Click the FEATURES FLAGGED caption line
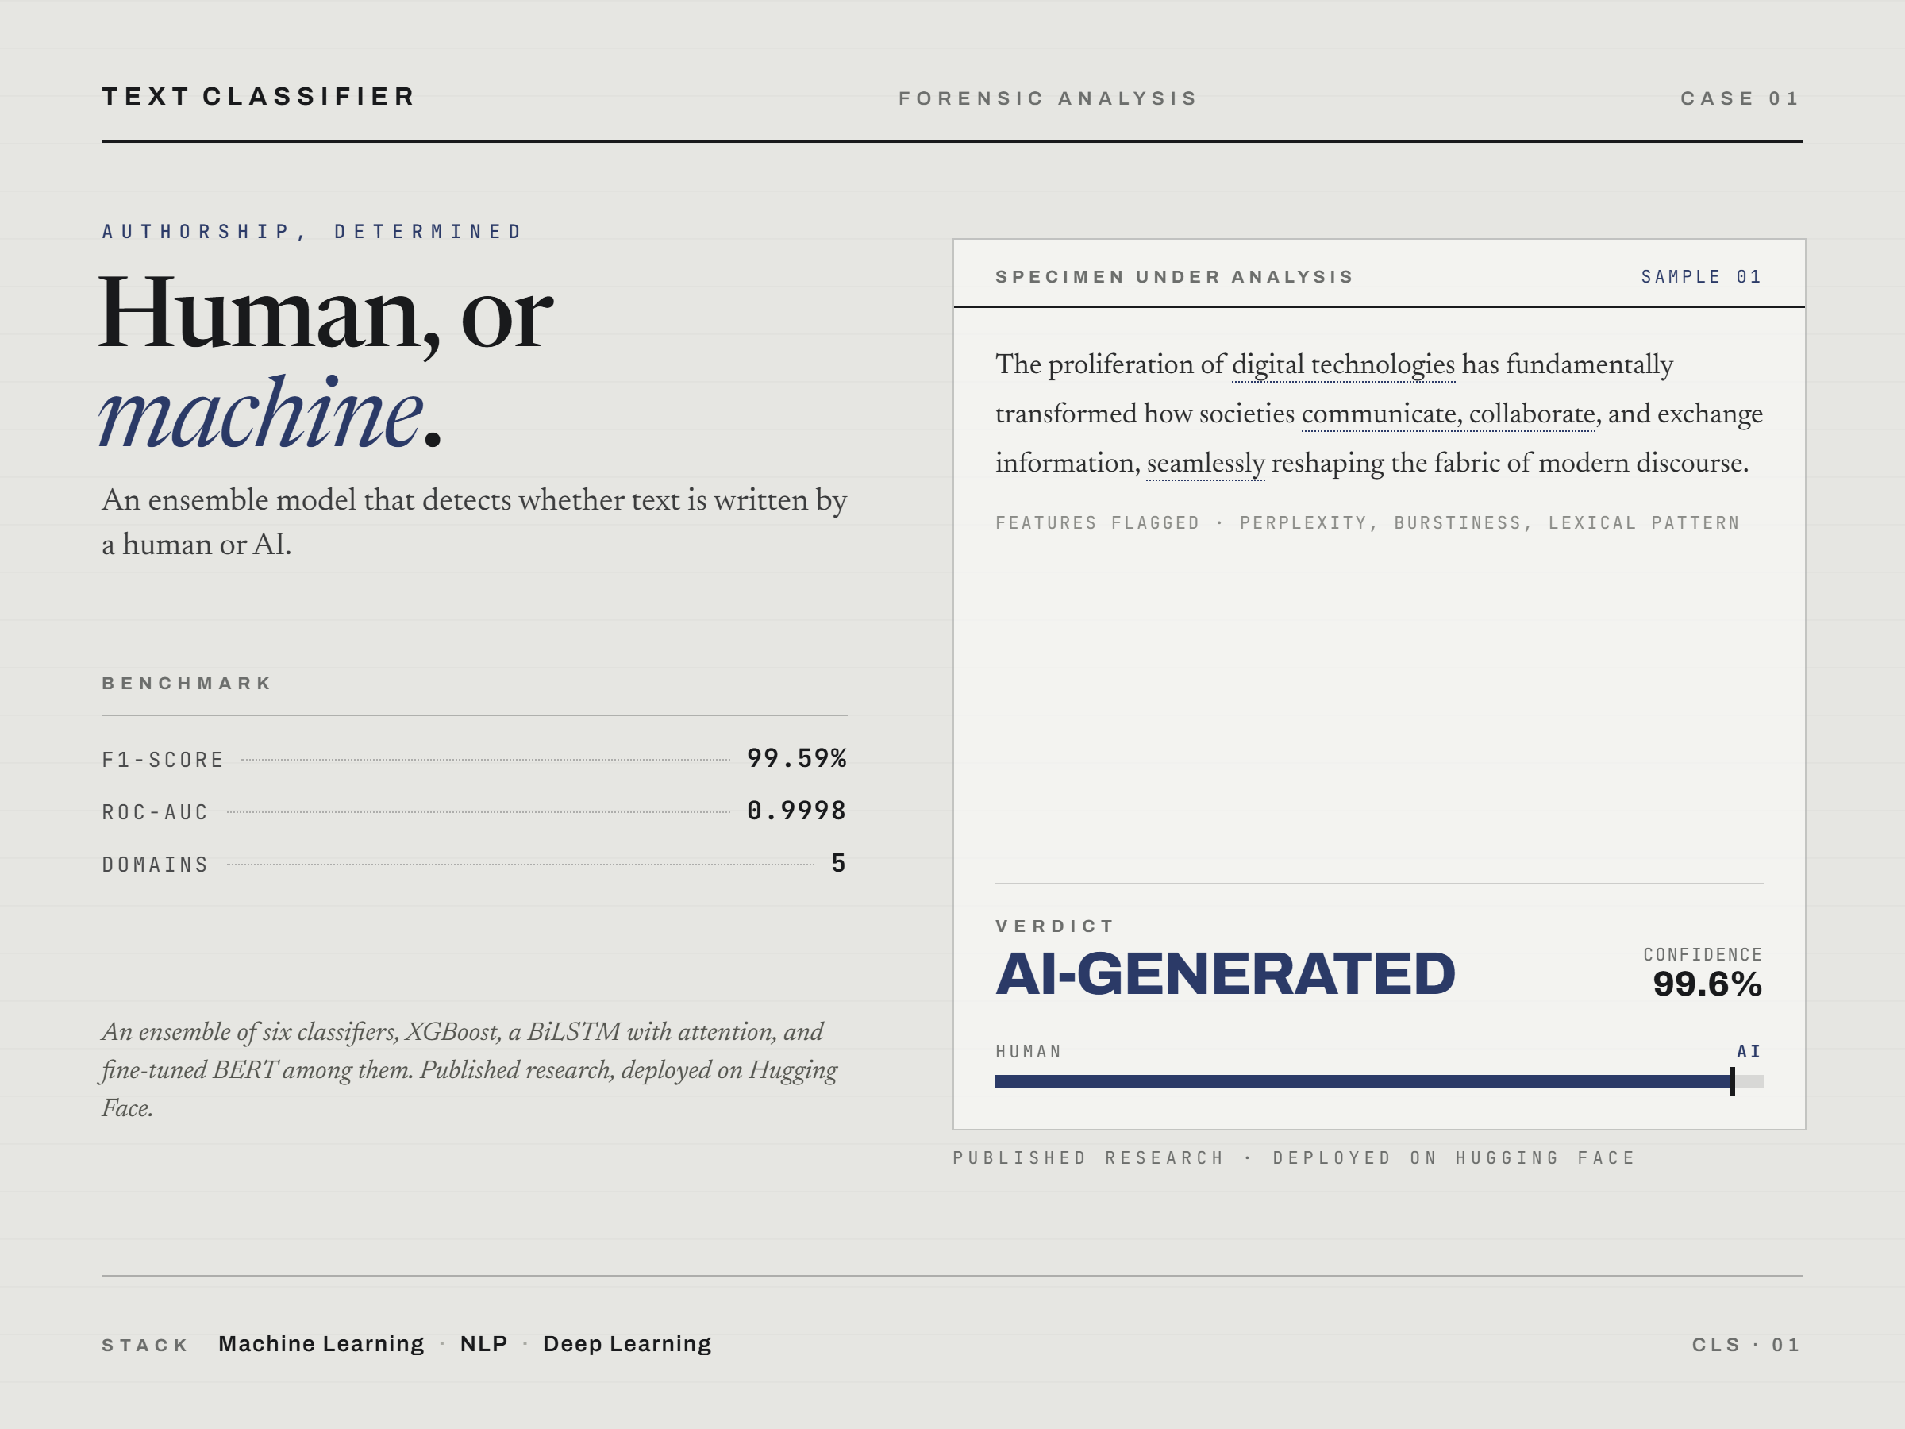Screen dimensions: 1905x1429 tap(1368, 523)
